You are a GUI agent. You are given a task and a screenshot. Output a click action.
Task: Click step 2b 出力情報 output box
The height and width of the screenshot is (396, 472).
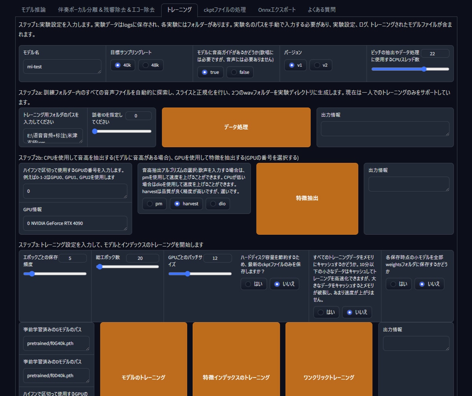point(409,184)
